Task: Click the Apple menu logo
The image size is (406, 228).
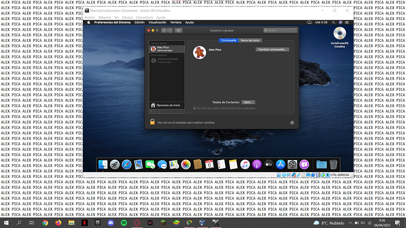Action: [89, 22]
